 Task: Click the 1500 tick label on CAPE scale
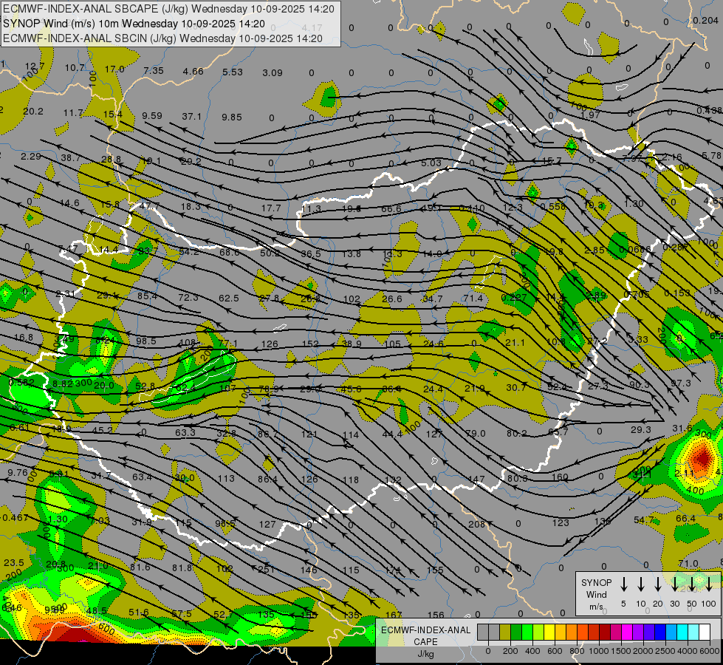click(620, 651)
